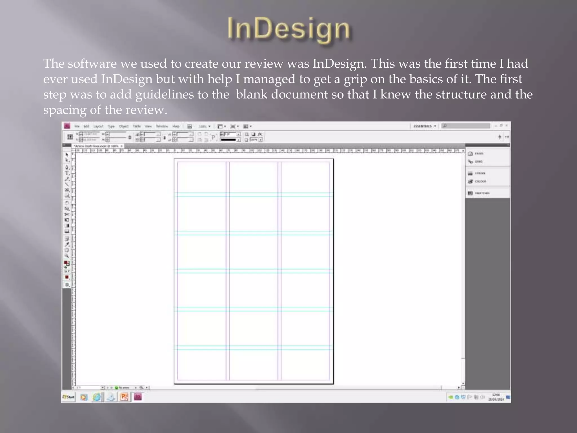Select the Line tool
577x433 pixels.
point(67,184)
